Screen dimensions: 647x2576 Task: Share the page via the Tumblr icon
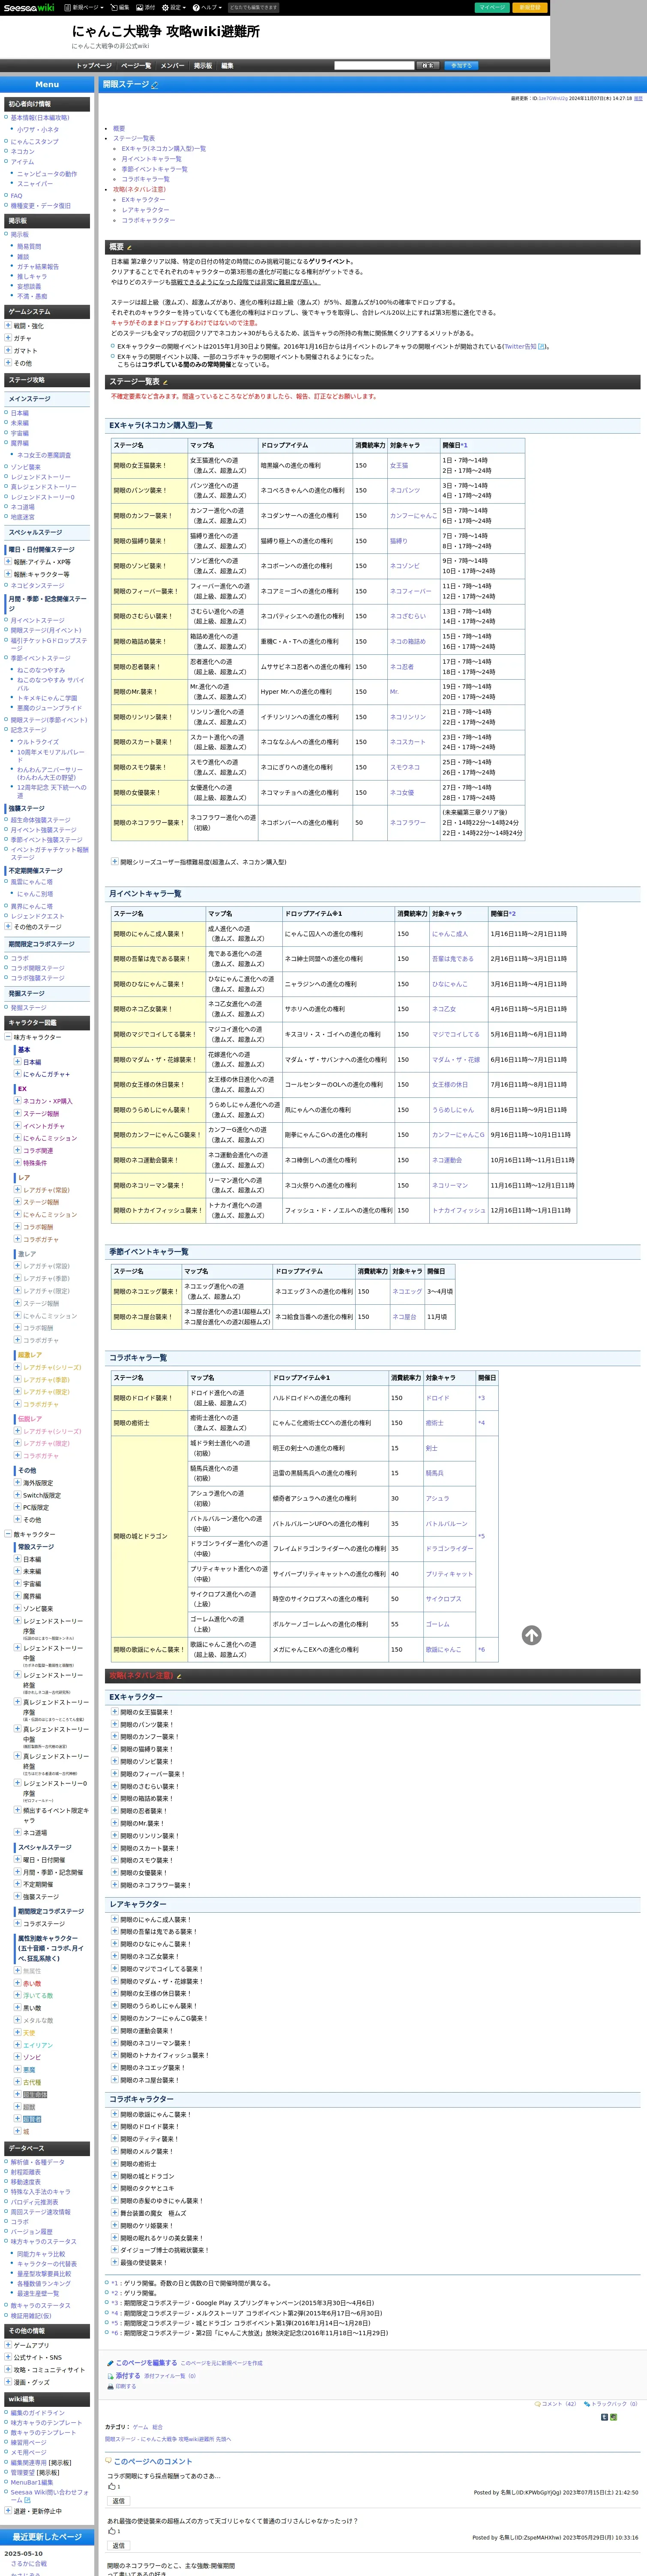(x=604, y=2417)
